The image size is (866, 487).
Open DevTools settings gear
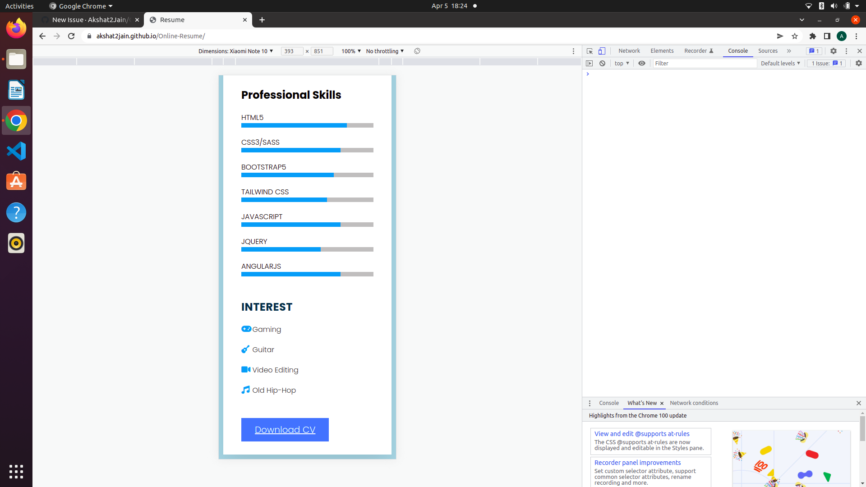[834, 51]
